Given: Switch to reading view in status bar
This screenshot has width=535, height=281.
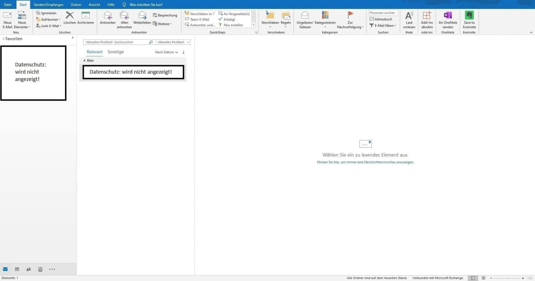Looking at the screenshot, I should [484, 278].
